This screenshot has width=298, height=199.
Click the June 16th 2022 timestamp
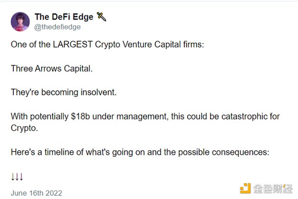(36, 193)
